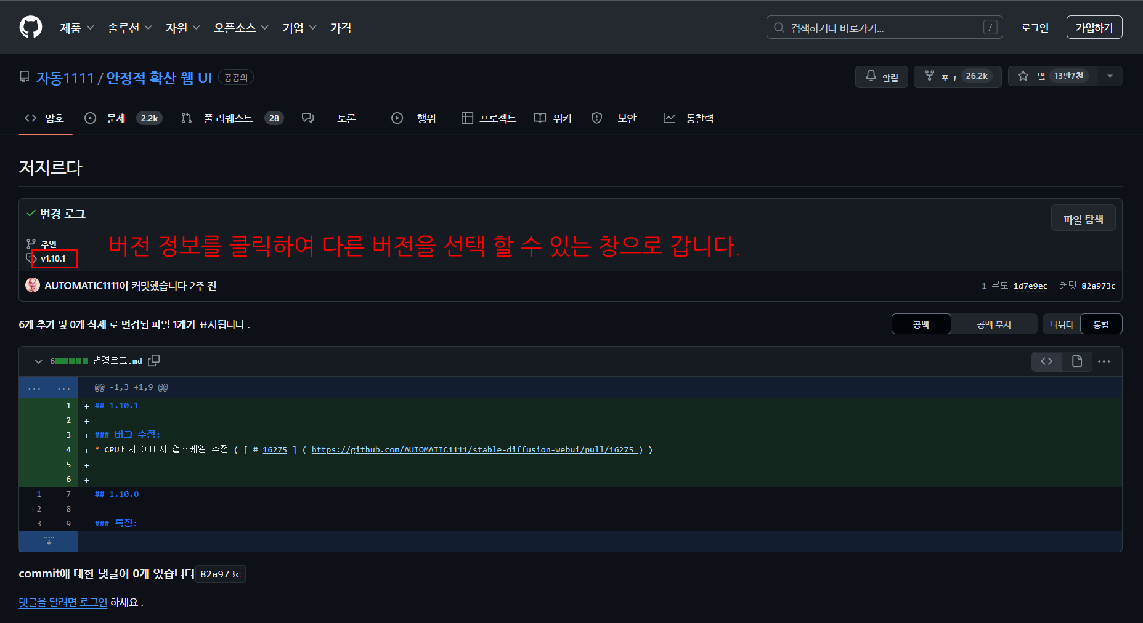Image resolution: width=1143 pixels, height=623 pixels.
Task: Expand the 솔루션 menu
Action: (129, 28)
